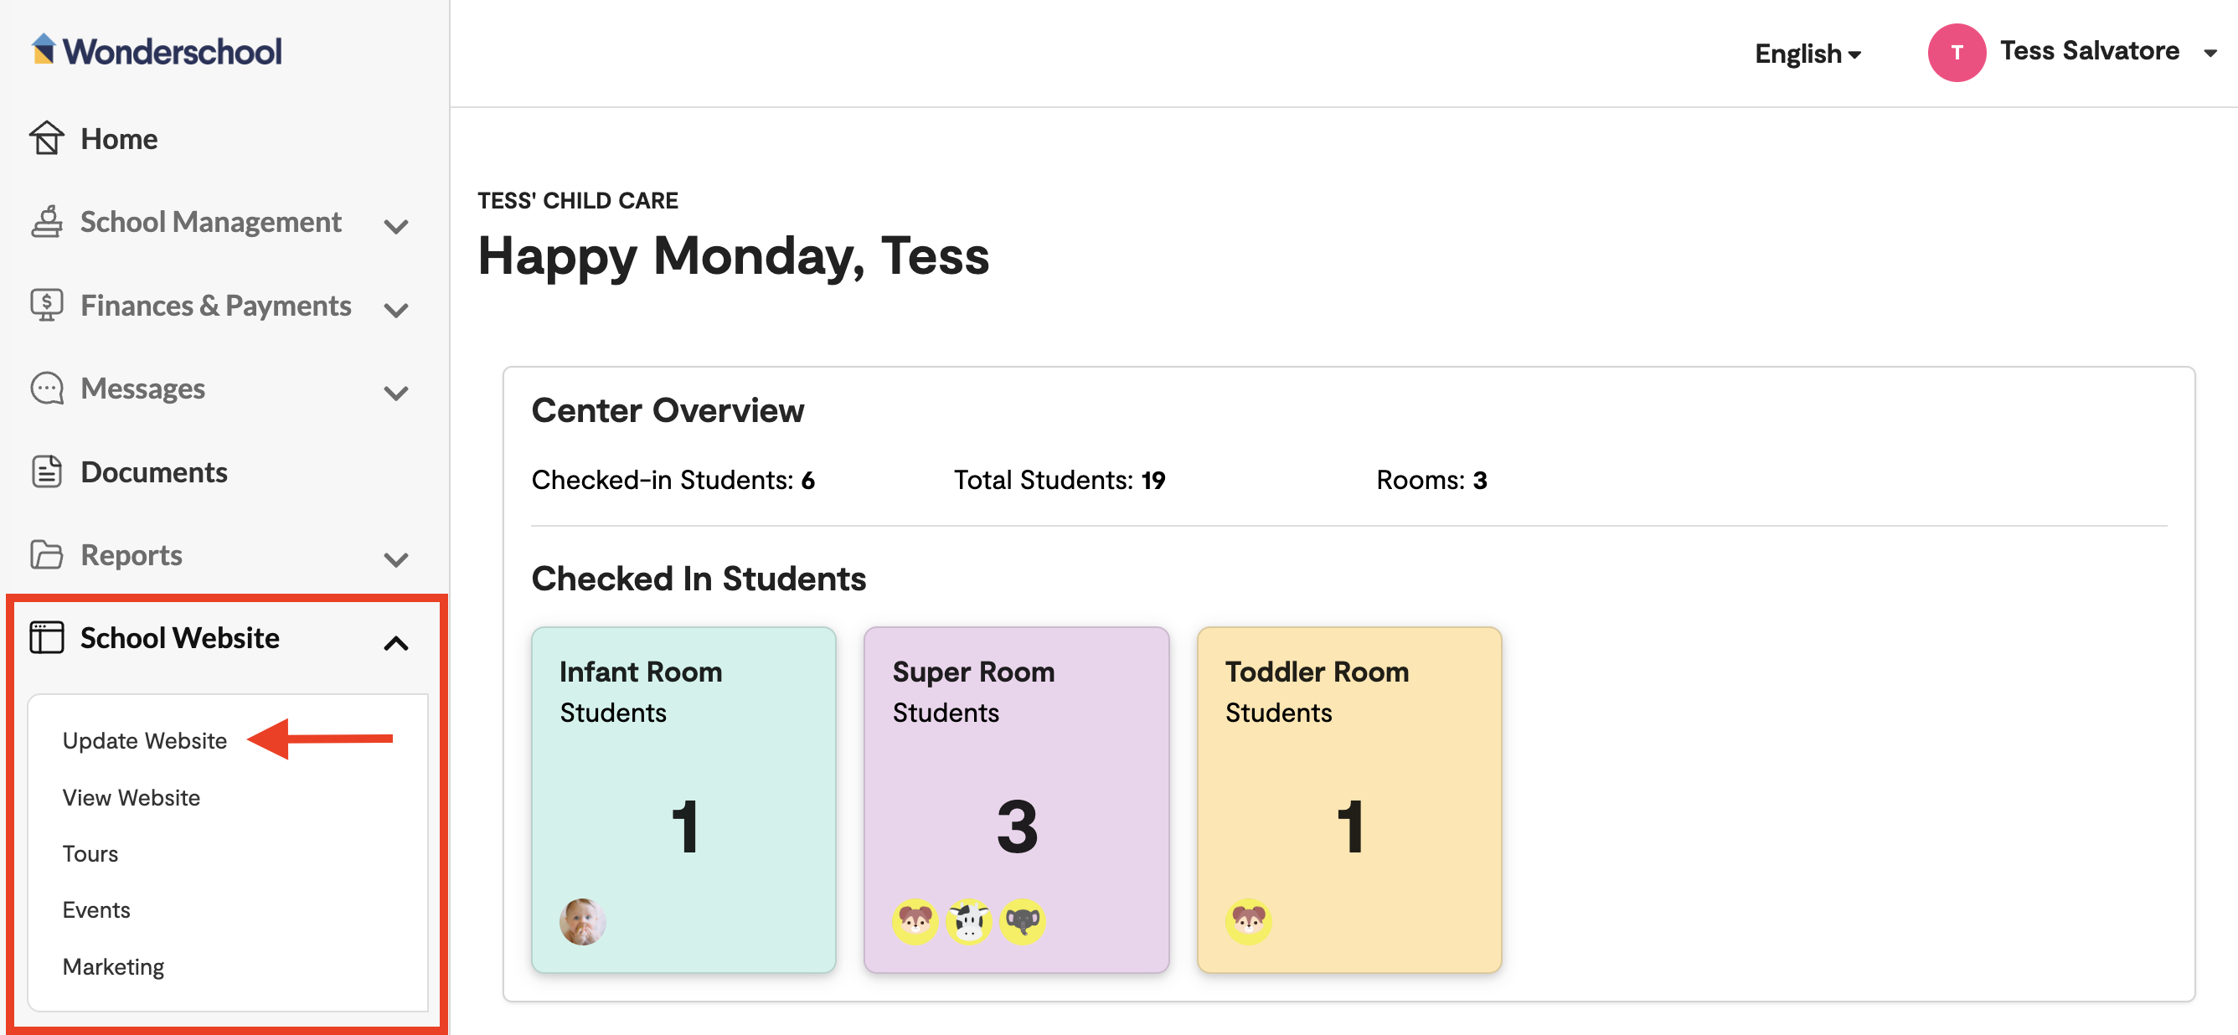The width and height of the screenshot is (2238, 1035).
Task: Click the School Website browser icon
Action: click(x=47, y=637)
